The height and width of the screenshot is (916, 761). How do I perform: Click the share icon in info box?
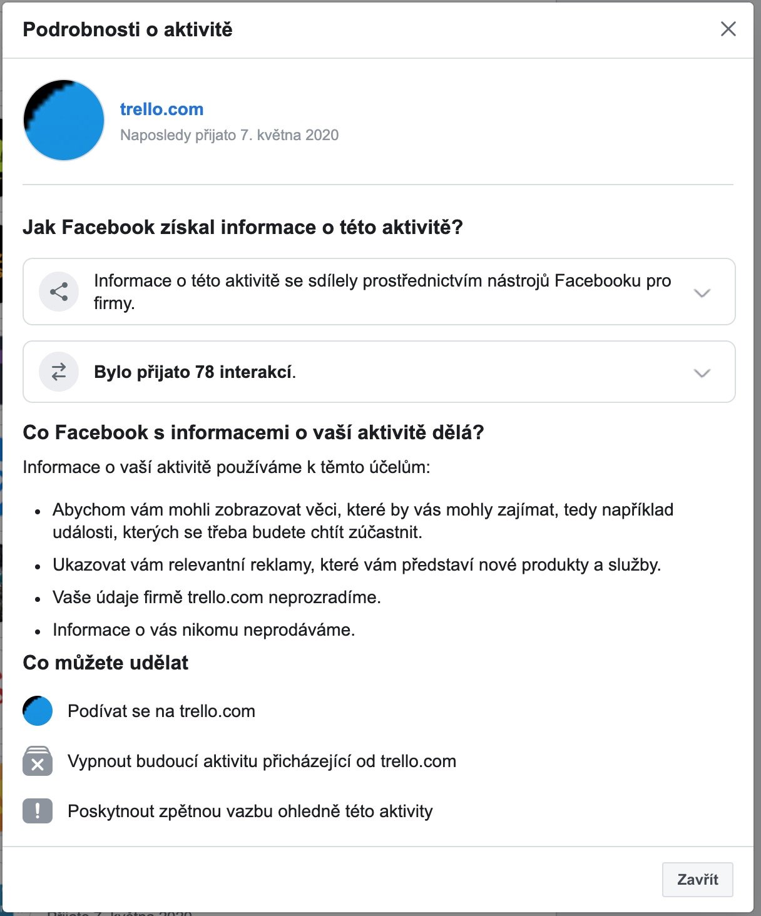coord(59,292)
